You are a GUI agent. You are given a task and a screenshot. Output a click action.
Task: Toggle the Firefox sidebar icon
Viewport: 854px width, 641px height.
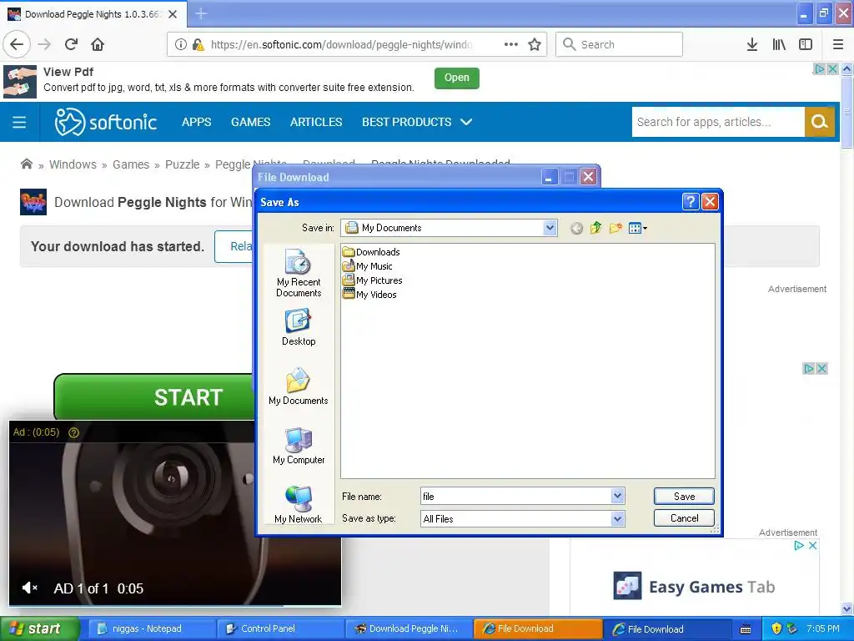(x=806, y=45)
